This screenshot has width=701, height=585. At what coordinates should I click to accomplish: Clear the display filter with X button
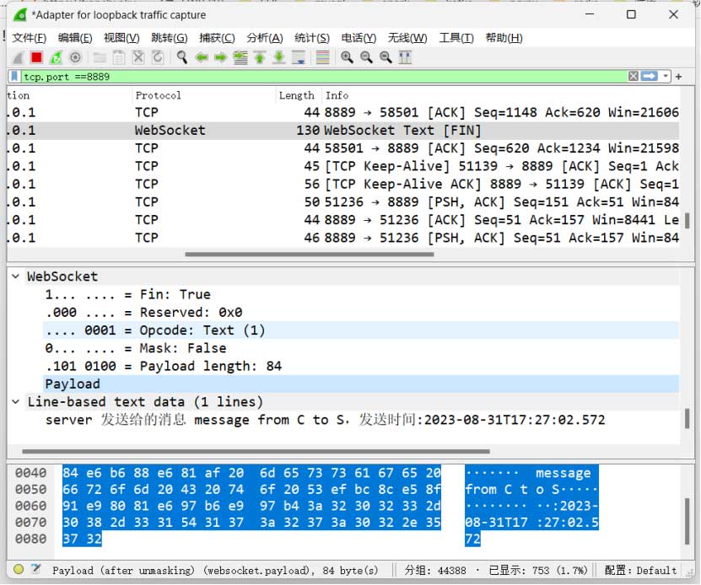tap(633, 77)
